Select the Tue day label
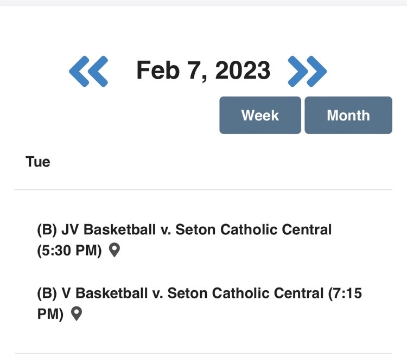 click(x=38, y=162)
